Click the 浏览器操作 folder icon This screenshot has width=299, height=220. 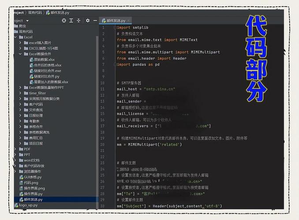click(x=21, y=172)
